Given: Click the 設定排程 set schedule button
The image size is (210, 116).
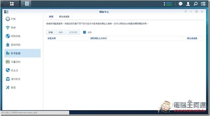Looking at the screenshot, I should (74, 32).
